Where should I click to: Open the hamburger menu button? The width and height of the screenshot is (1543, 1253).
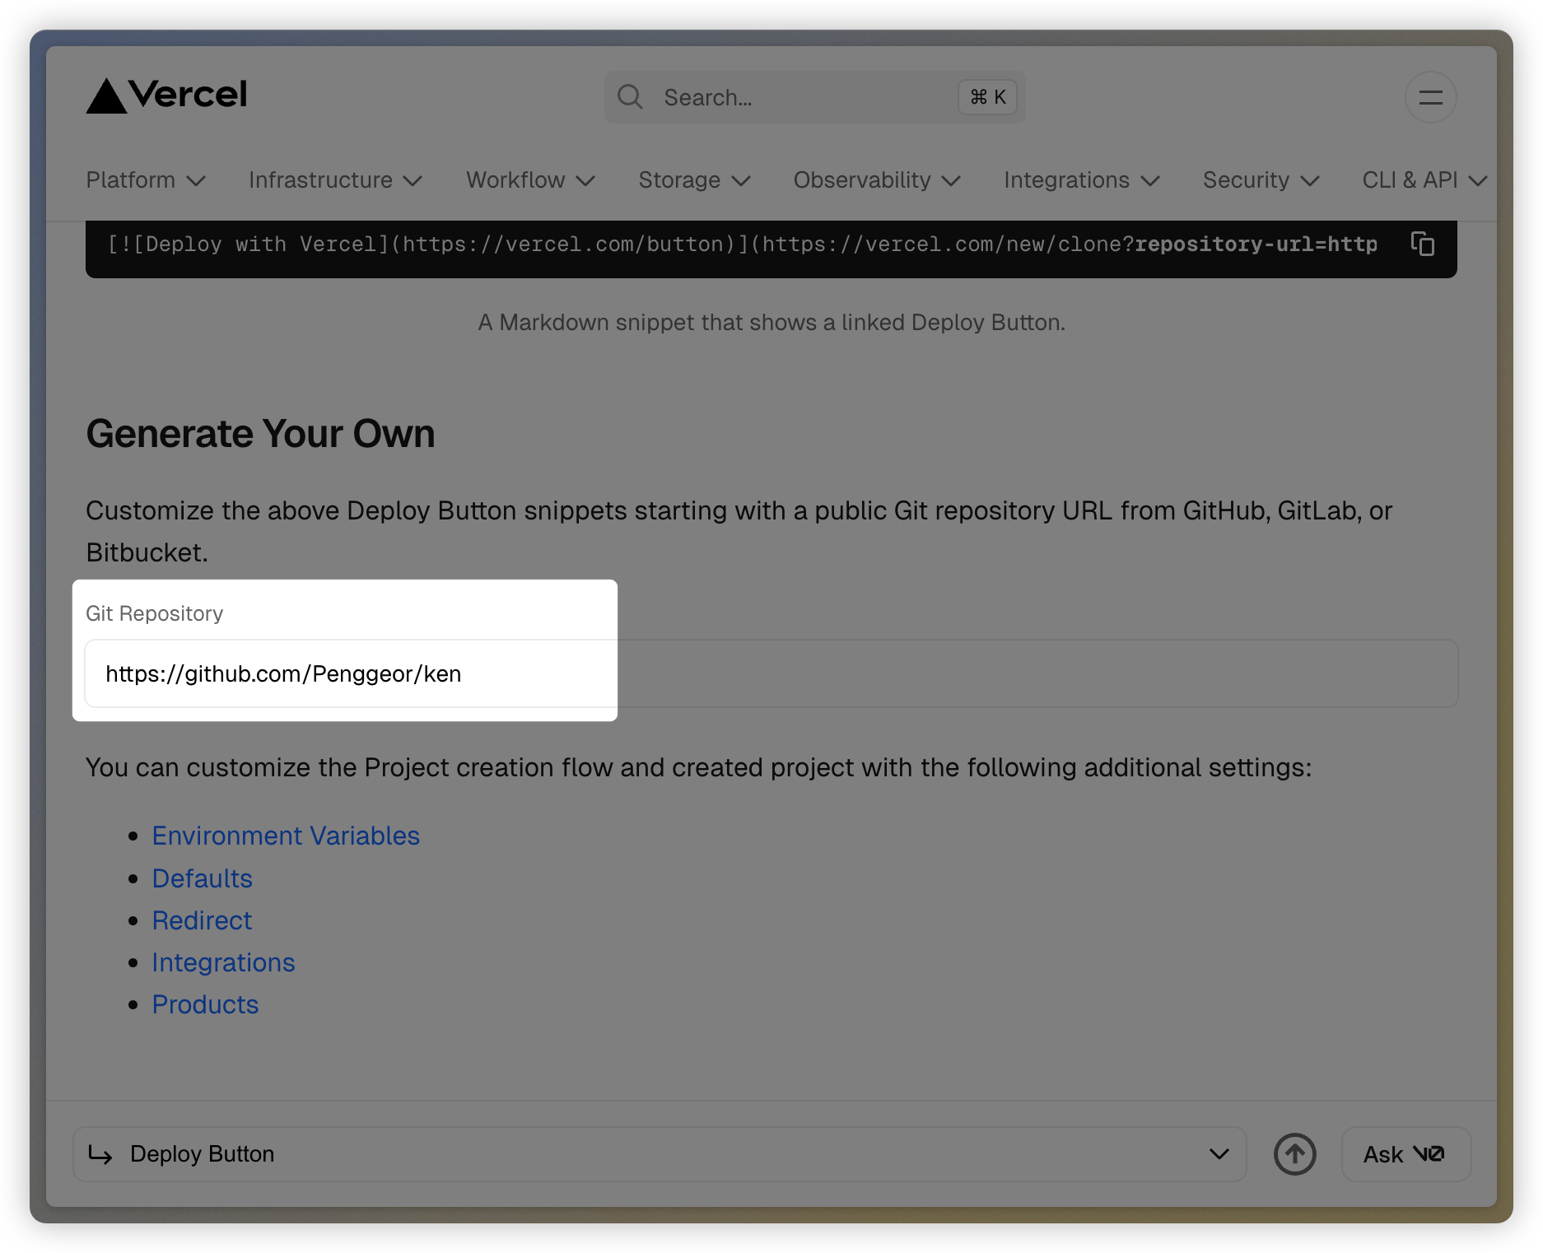click(1430, 97)
